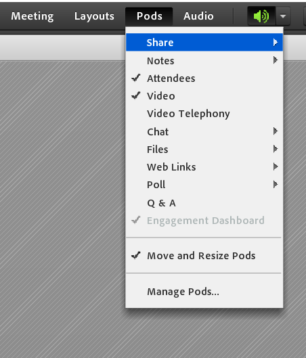Image resolution: width=306 pixels, height=358 pixels.
Task: Click the green speaker audio icon
Action: (x=261, y=16)
